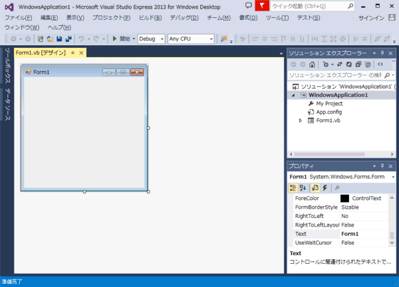The image size is (399, 287).
Task: Click the Undo arrow icon
Action: pyautogui.click(x=81, y=39)
